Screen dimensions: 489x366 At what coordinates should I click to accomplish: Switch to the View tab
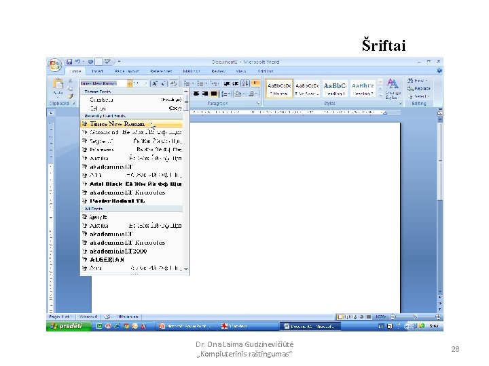(x=240, y=71)
